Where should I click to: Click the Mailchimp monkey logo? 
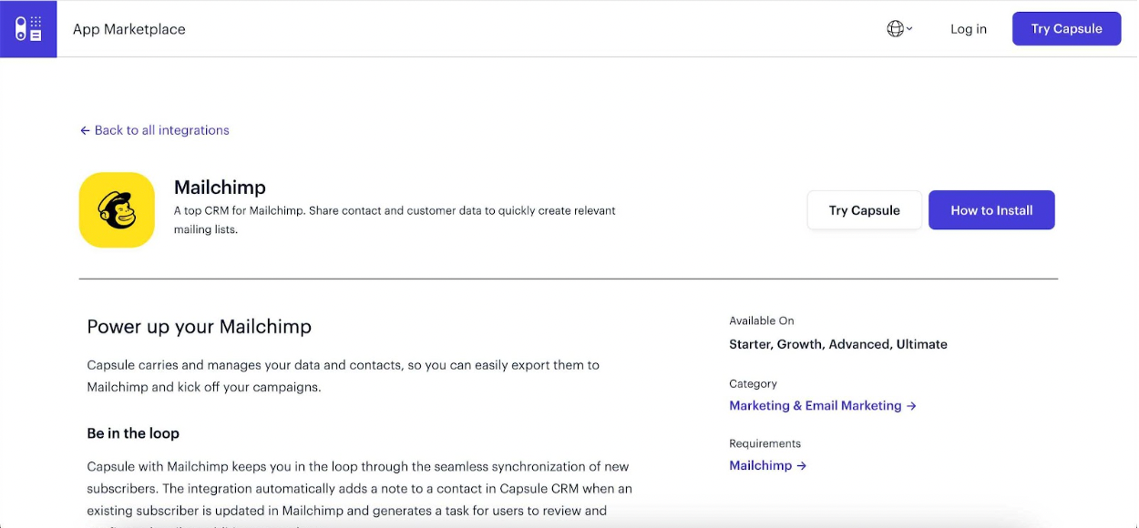pyautogui.click(x=117, y=209)
